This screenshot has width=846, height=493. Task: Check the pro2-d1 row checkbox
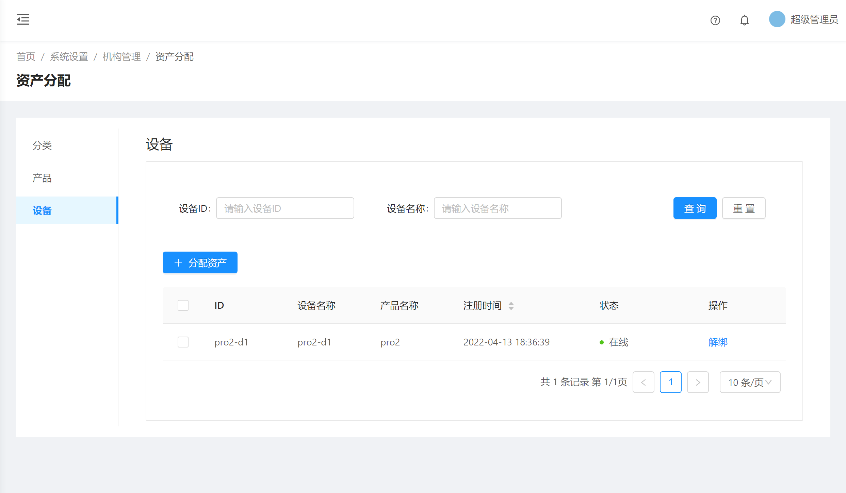tap(183, 342)
